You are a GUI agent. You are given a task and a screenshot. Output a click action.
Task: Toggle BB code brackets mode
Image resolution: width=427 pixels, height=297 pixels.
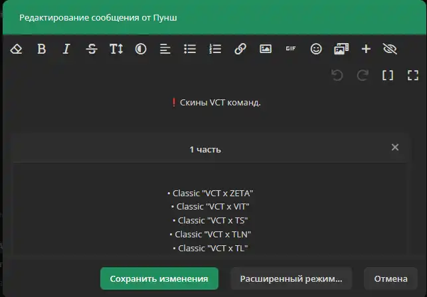[388, 76]
